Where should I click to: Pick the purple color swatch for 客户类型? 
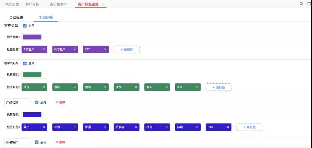tap(32, 37)
